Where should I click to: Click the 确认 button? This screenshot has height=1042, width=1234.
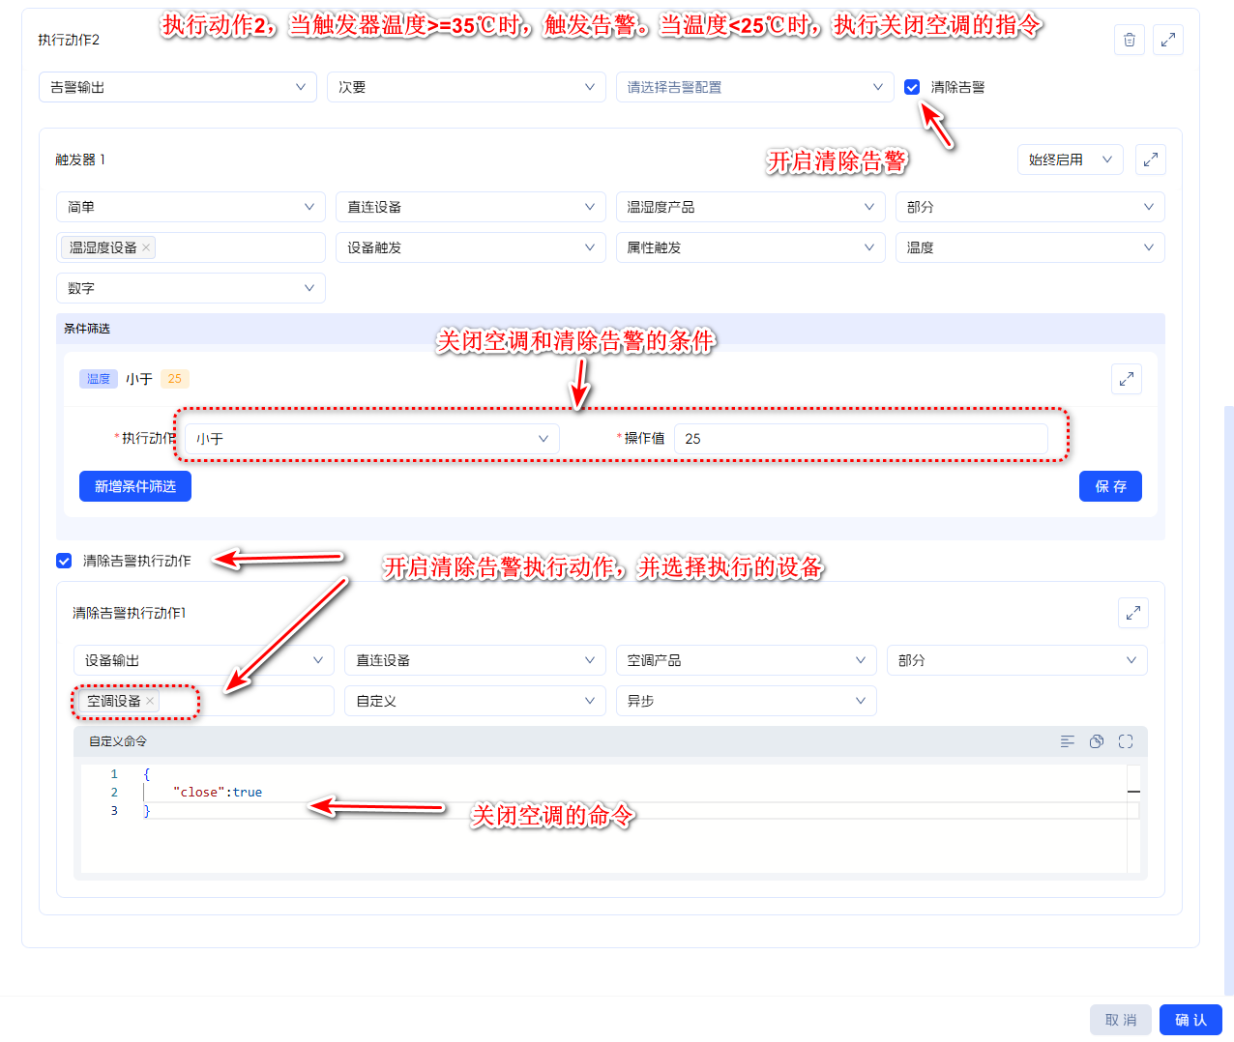[1190, 1020]
